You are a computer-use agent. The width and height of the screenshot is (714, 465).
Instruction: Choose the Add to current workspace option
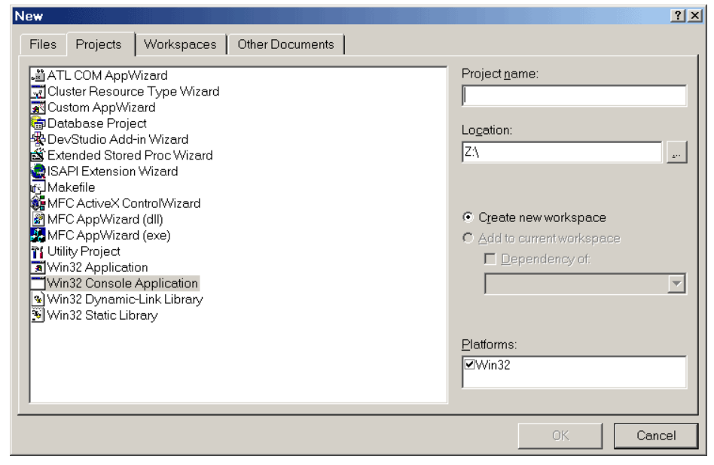click(x=542, y=239)
